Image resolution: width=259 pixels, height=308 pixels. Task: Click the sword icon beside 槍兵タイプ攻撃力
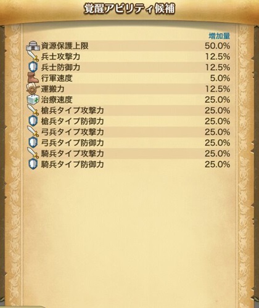[x=33, y=110]
